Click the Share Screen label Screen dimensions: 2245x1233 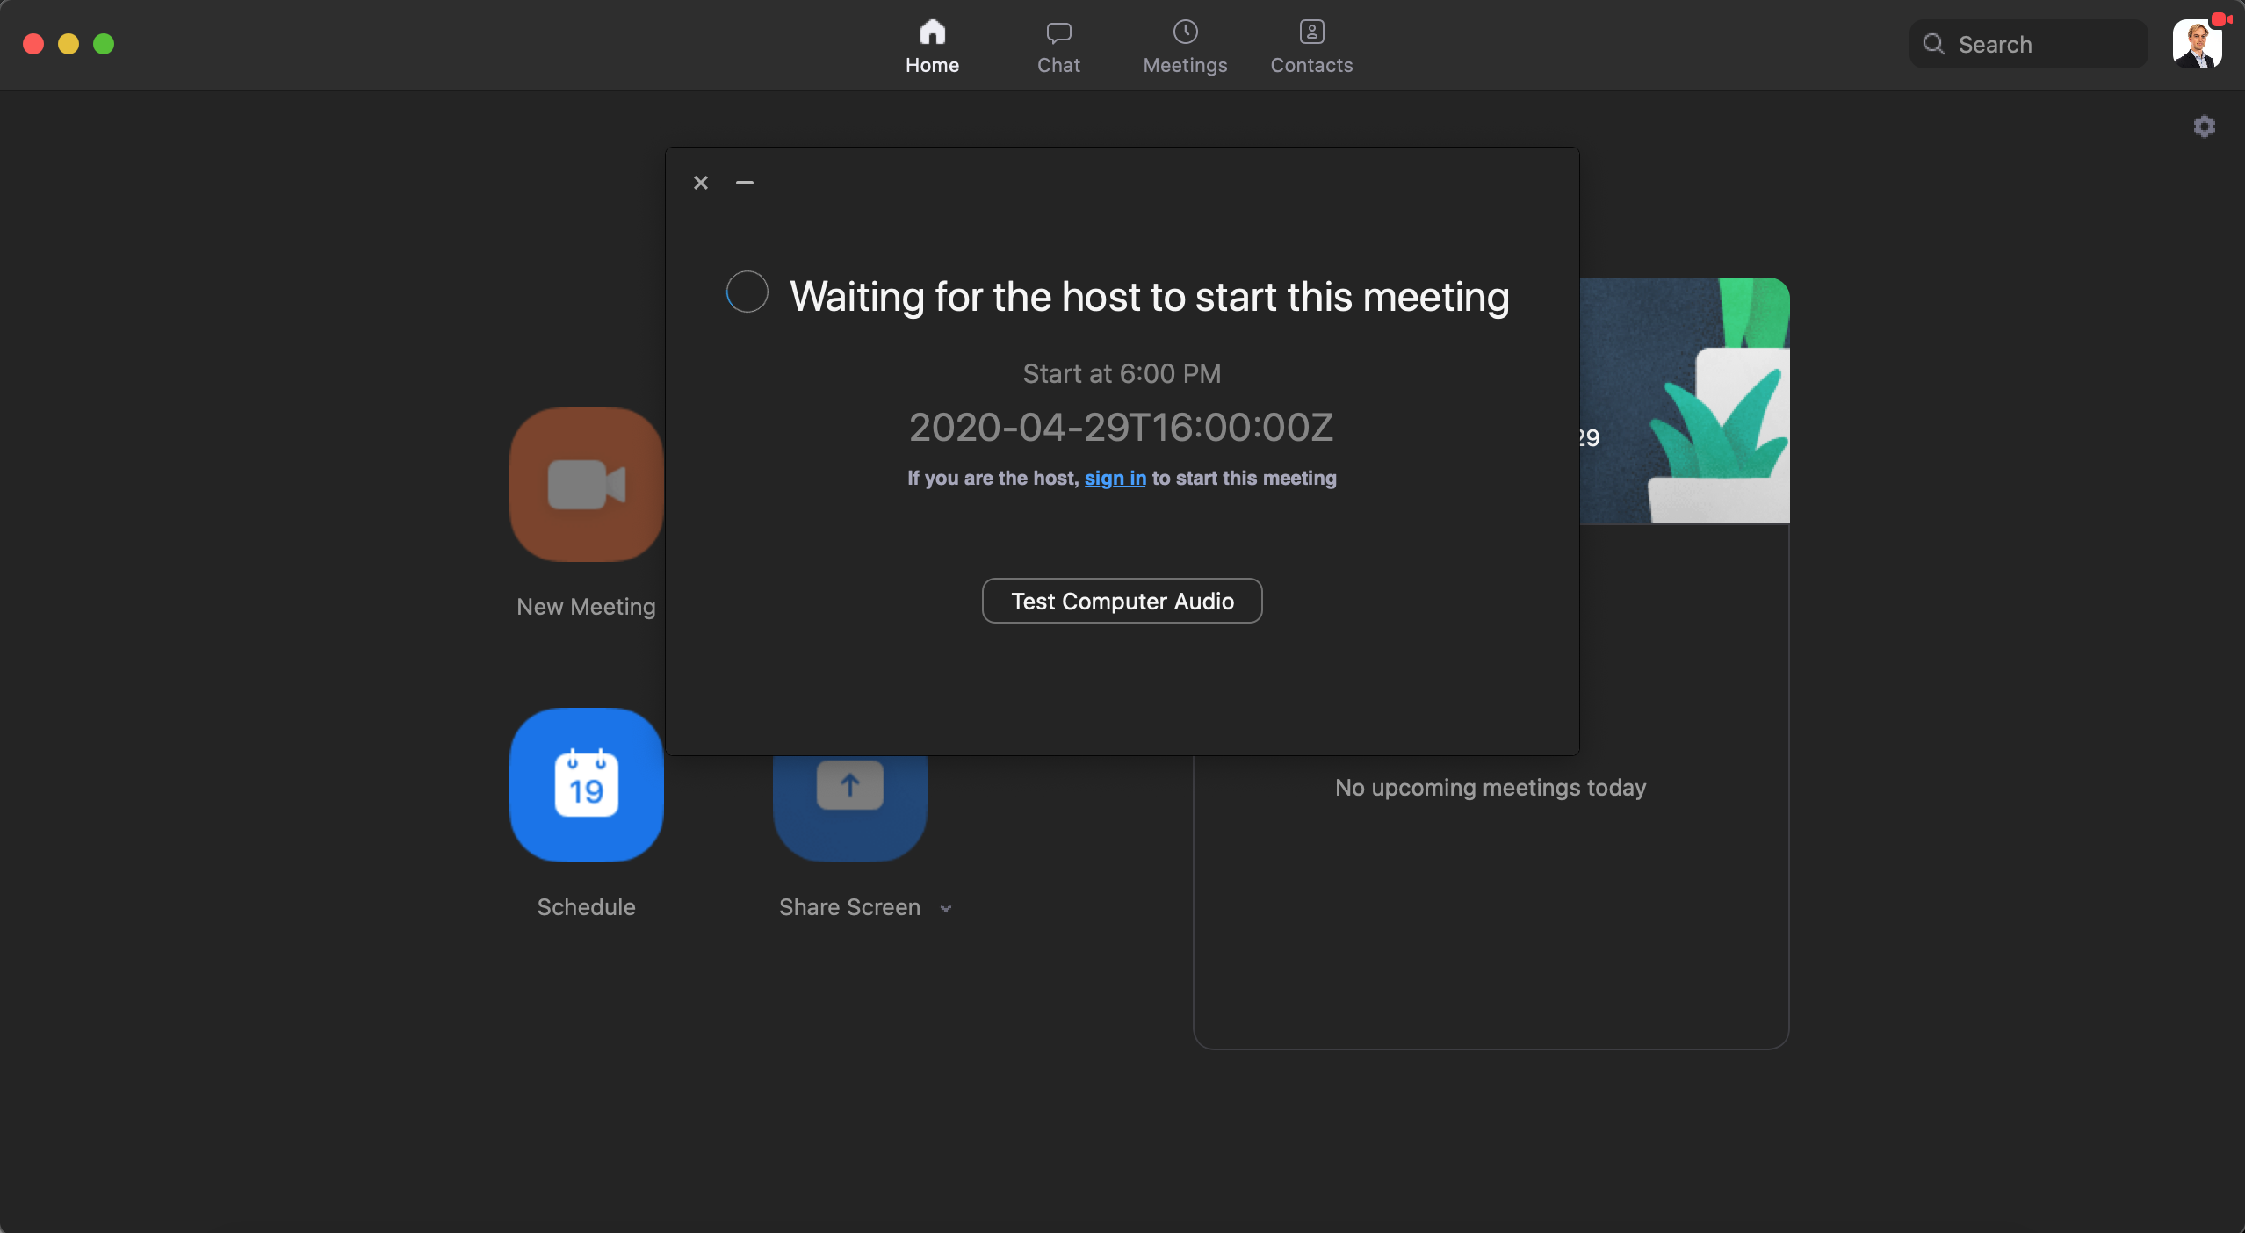click(x=849, y=907)
